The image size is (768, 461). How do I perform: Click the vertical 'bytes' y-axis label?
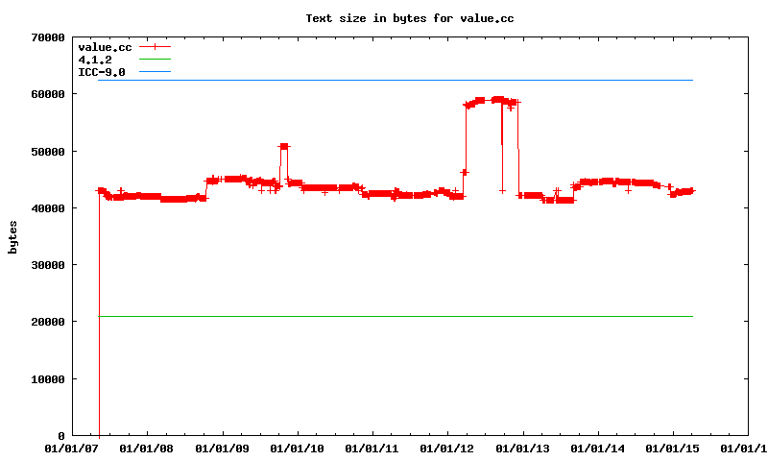click(13, 236)
